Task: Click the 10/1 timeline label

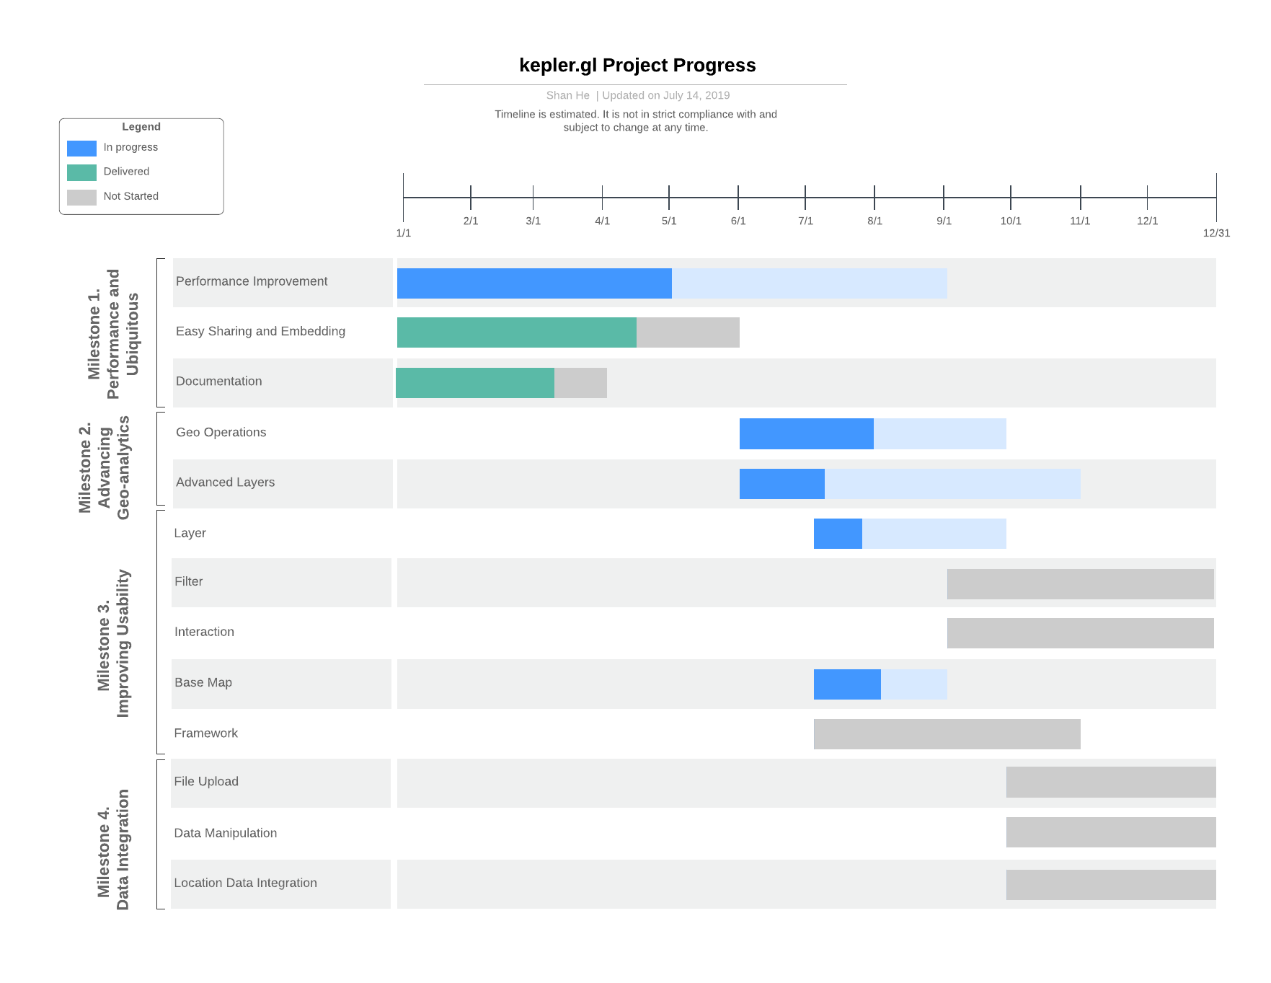Action: [1011, 221]
